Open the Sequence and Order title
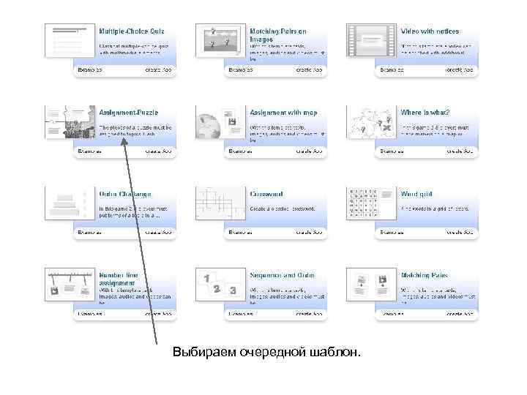The height and width of the screenshot is (395, 527). pos(283,275)
